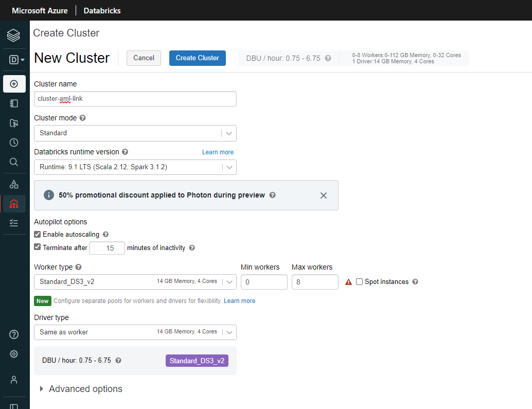This screenshot has height=409, width=532.
Task: Click the green New badge
Action: tap(43, 301)
